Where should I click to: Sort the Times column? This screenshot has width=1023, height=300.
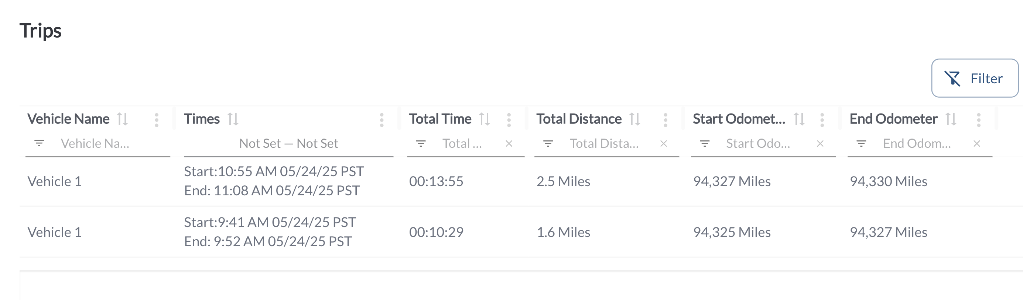pos(233,119)
